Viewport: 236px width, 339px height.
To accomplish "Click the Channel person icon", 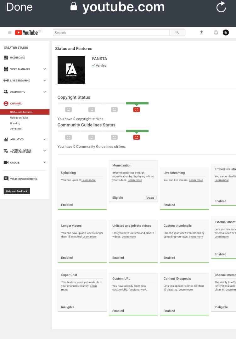I will 6,103.
